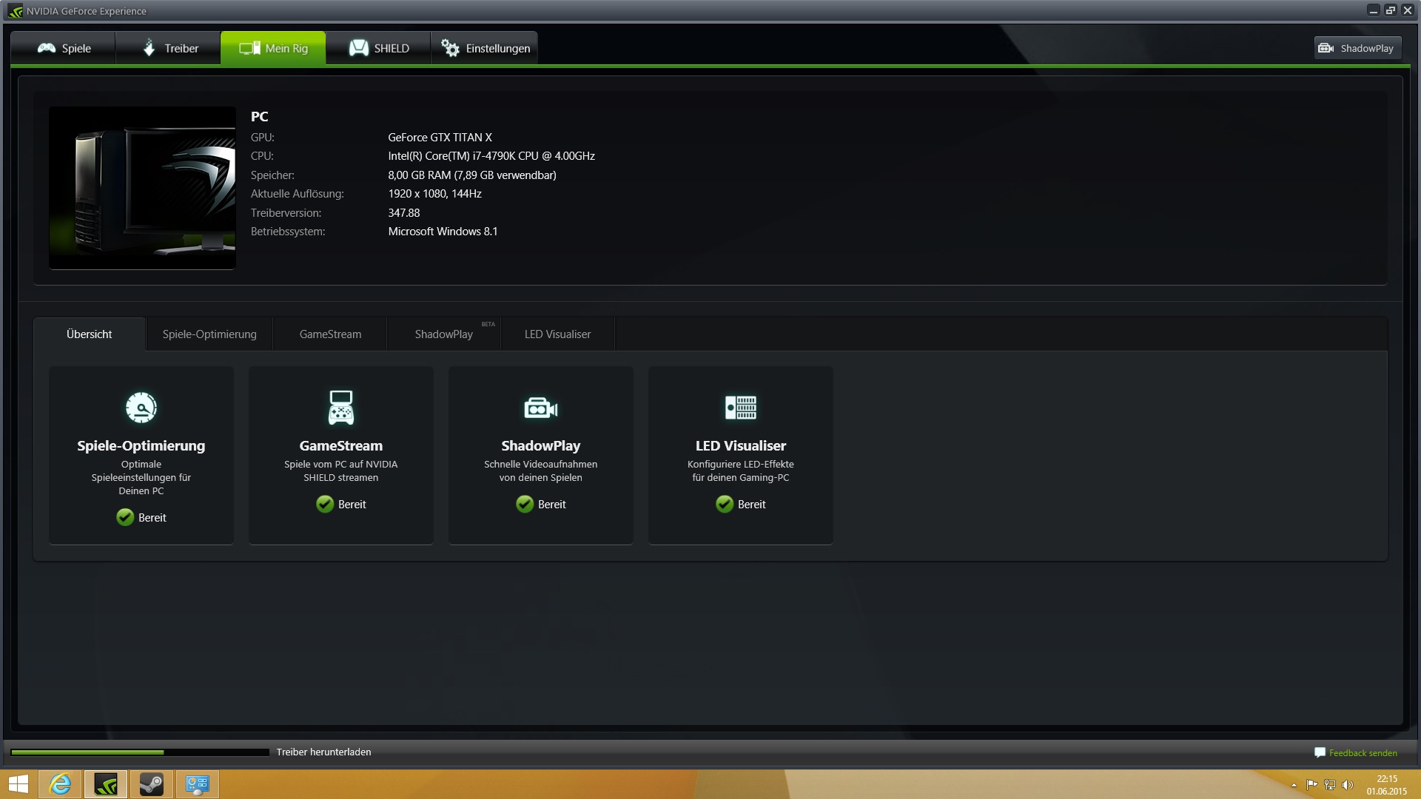Viewport: 1421px width, 799px height.
Task: Click the NVIDIA logo in the title bar
Action: [16, 11]
